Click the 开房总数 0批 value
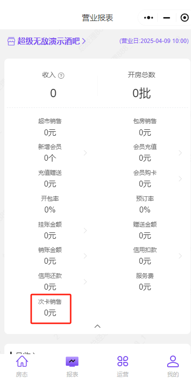Screen dimensions: 191x378 (141, 93)
